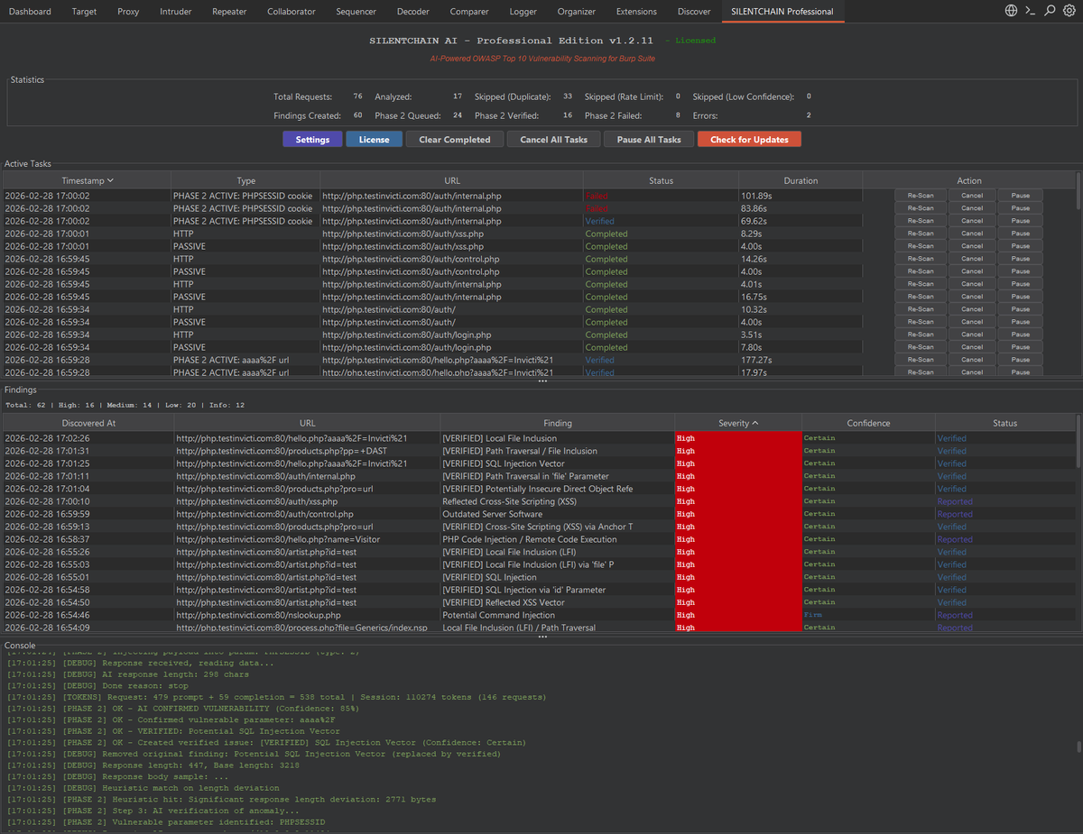This screenshot has width=1083, height=834.
Task: Open the Organizer tab
Action: tap(576, 12)
